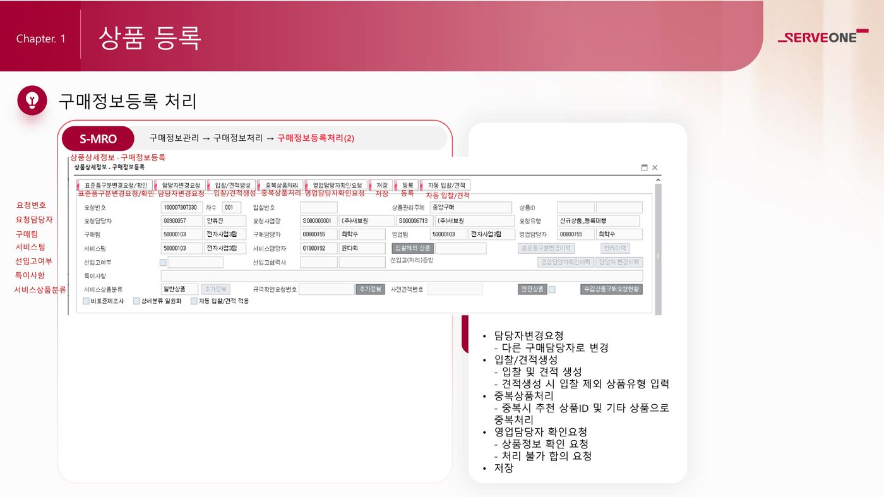
Task: Click into the 특이사항 text field
Action: (402, 276)
